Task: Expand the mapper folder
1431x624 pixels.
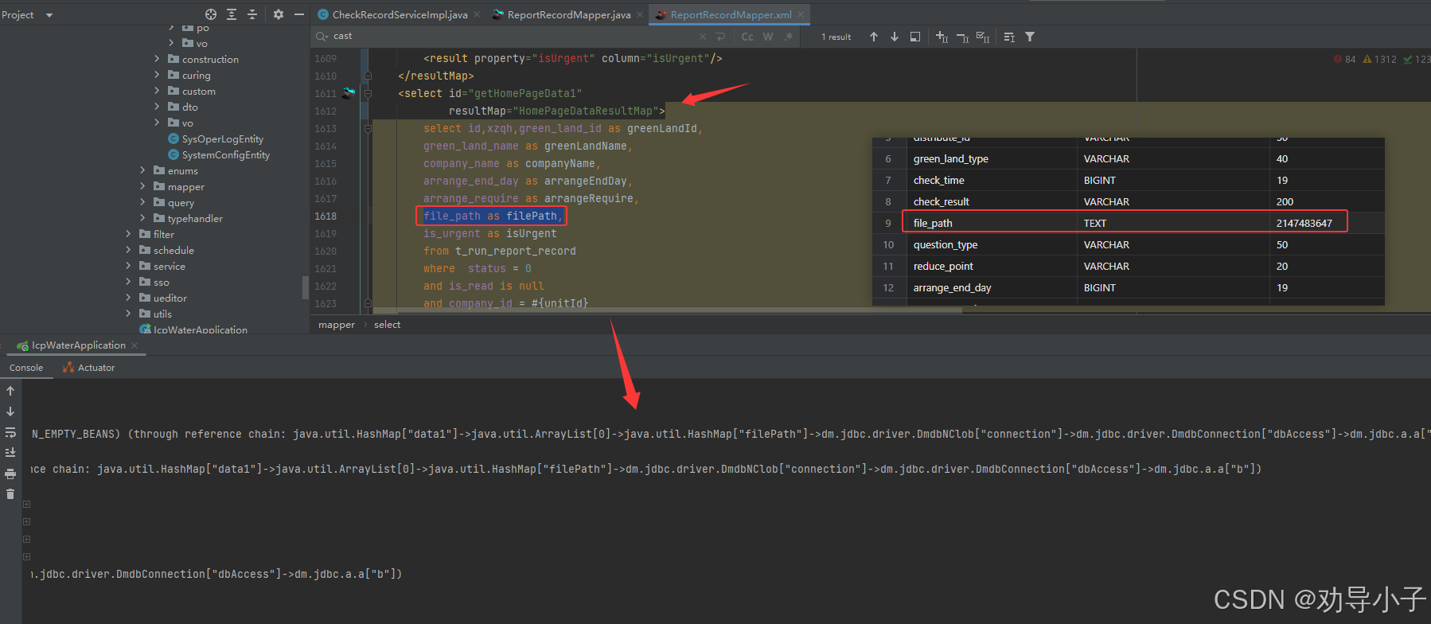Action: 142,186
